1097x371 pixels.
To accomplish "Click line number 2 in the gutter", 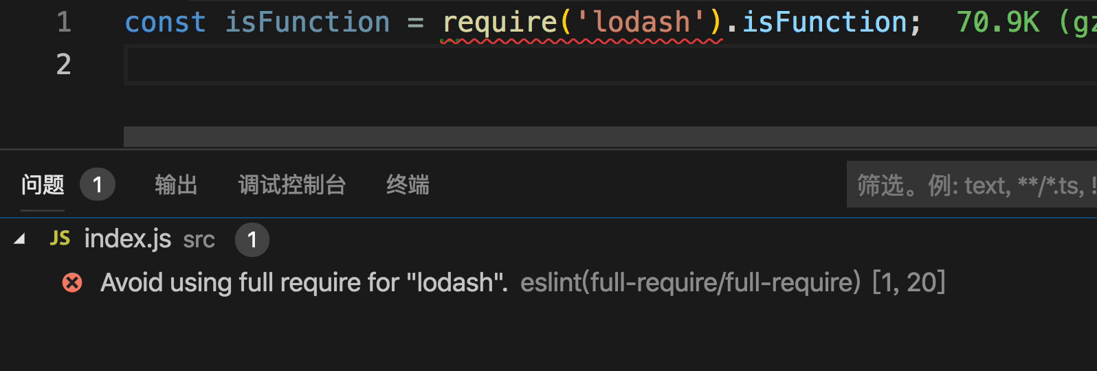I will coord(64,65).
